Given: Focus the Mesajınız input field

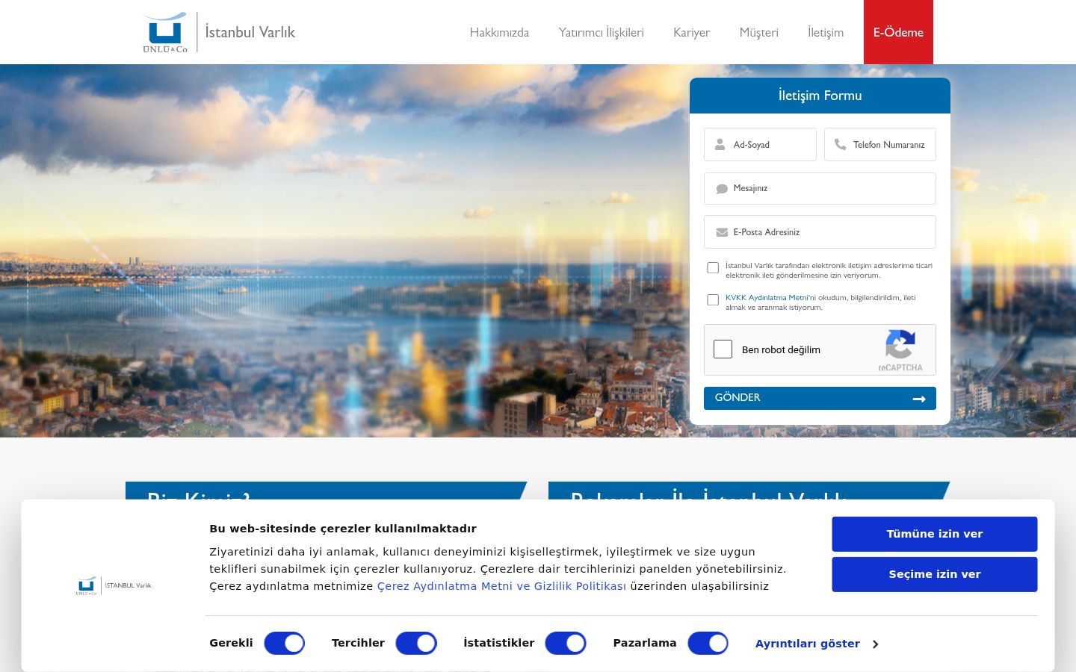Looking at the screenshot, I should 820,188.
